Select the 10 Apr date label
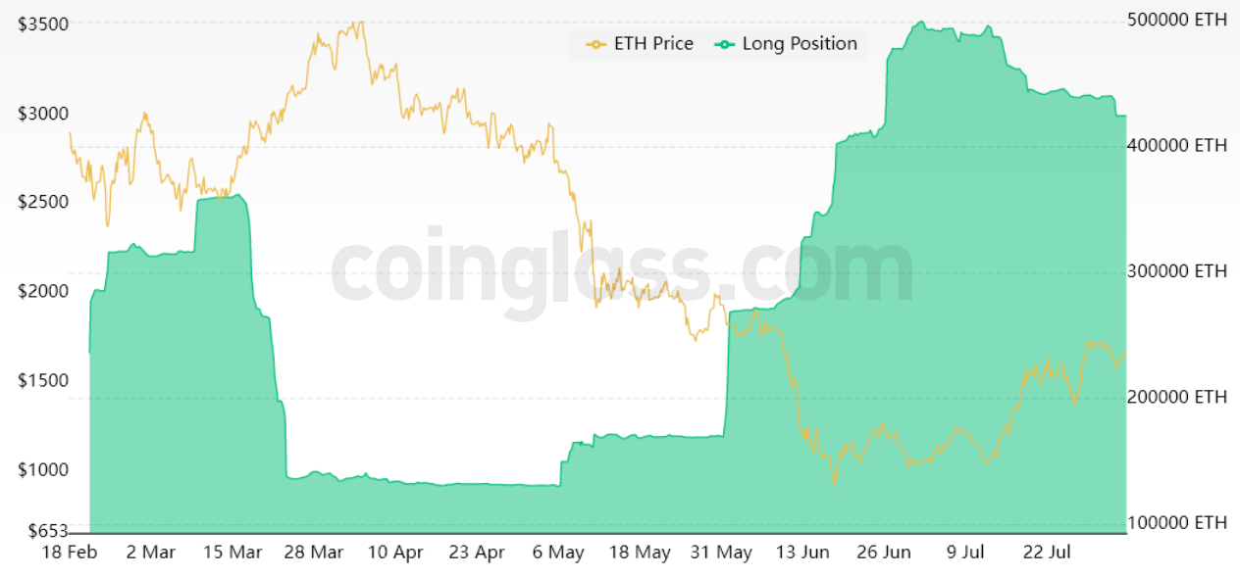This screenshot has height=578, width=1240. [x=395, y=553]
